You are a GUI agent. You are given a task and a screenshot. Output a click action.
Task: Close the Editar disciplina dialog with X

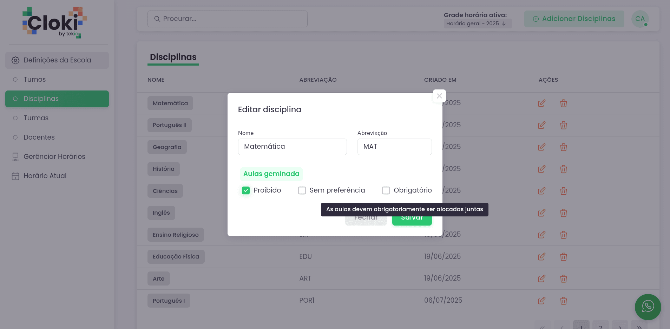click(439, 96)
